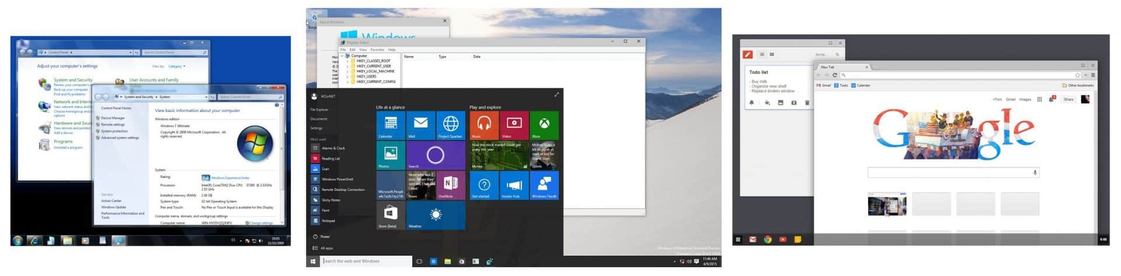Screen dimensions: 1121x276
Task: Expand the HKEY_CURRENT_USER registry key
Action: pos(347,66)
